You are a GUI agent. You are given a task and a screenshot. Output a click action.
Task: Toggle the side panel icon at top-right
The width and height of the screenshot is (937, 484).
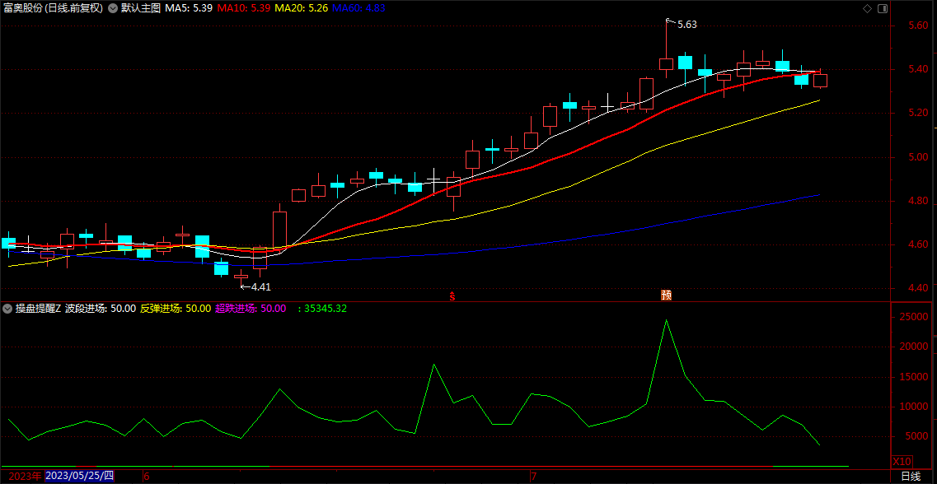(x=883, y=8)
